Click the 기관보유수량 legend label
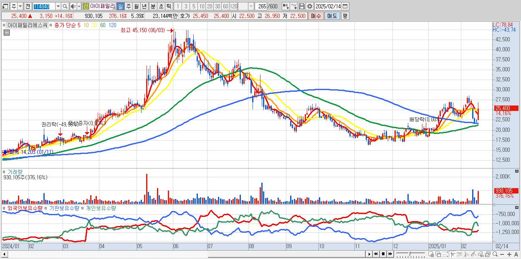521x259 pixels. (64, 208)
